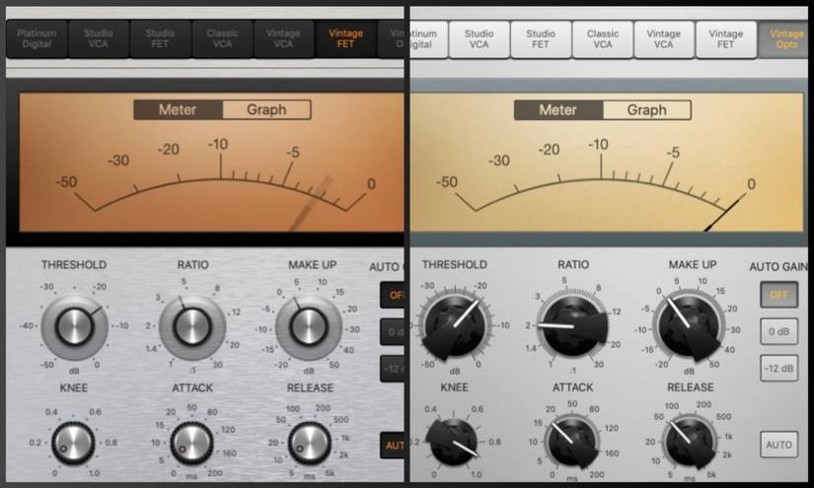Click the right black Release knob

(690, 442)
